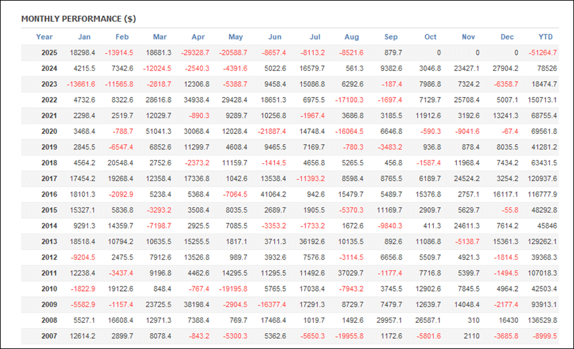Click the Jan column header
Screen dimensions: 574x349
click(x=84, y=37)
